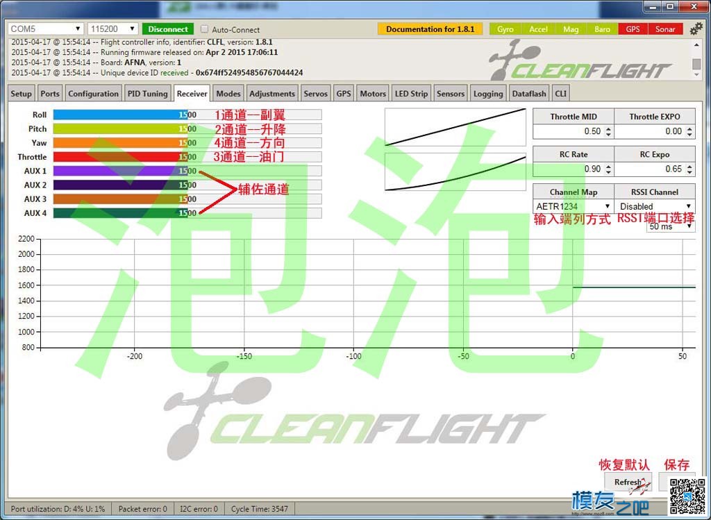The height and width of the screenshot is (520, 711).
Task: Open the PID Tuning tab
Action: 148,94
